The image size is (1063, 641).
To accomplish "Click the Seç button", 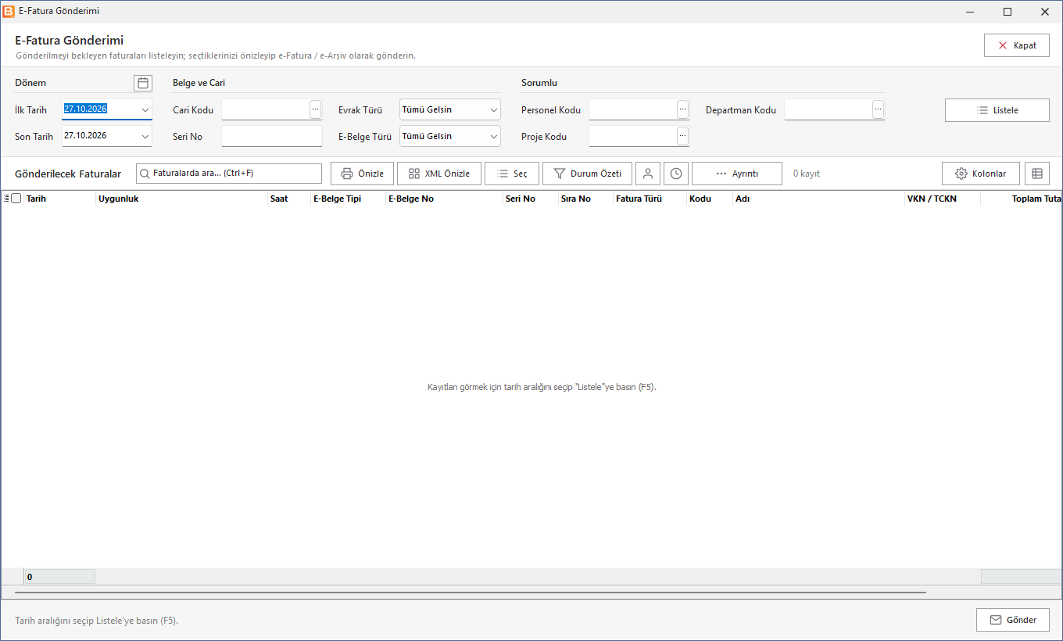I will click(512, 174).
